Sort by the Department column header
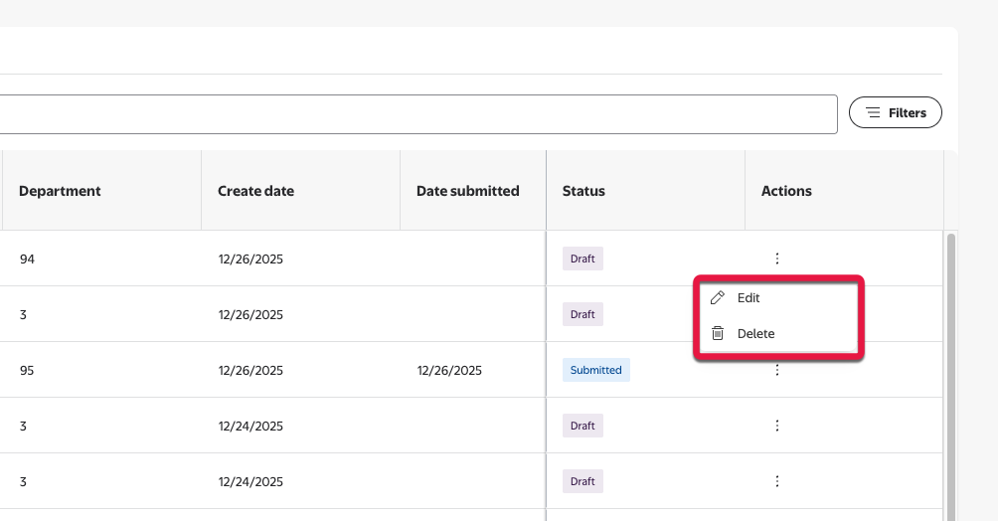The height and width of the screenshot is (521, 998). click(x=60, y=191)
